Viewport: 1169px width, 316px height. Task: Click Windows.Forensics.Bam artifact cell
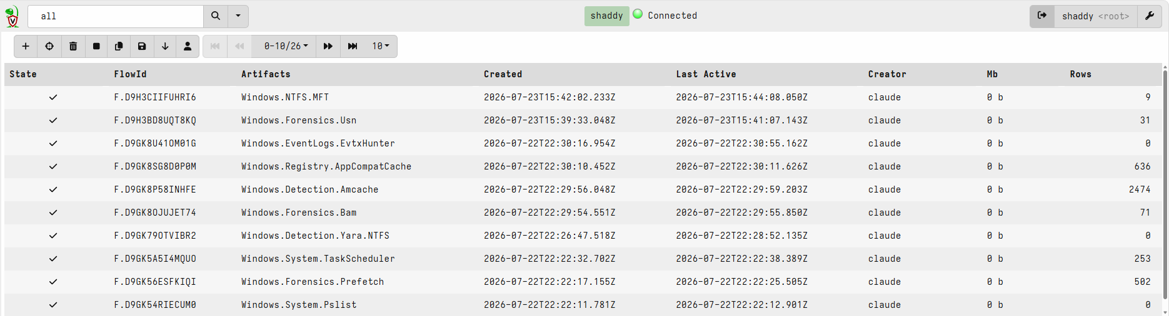299,213
